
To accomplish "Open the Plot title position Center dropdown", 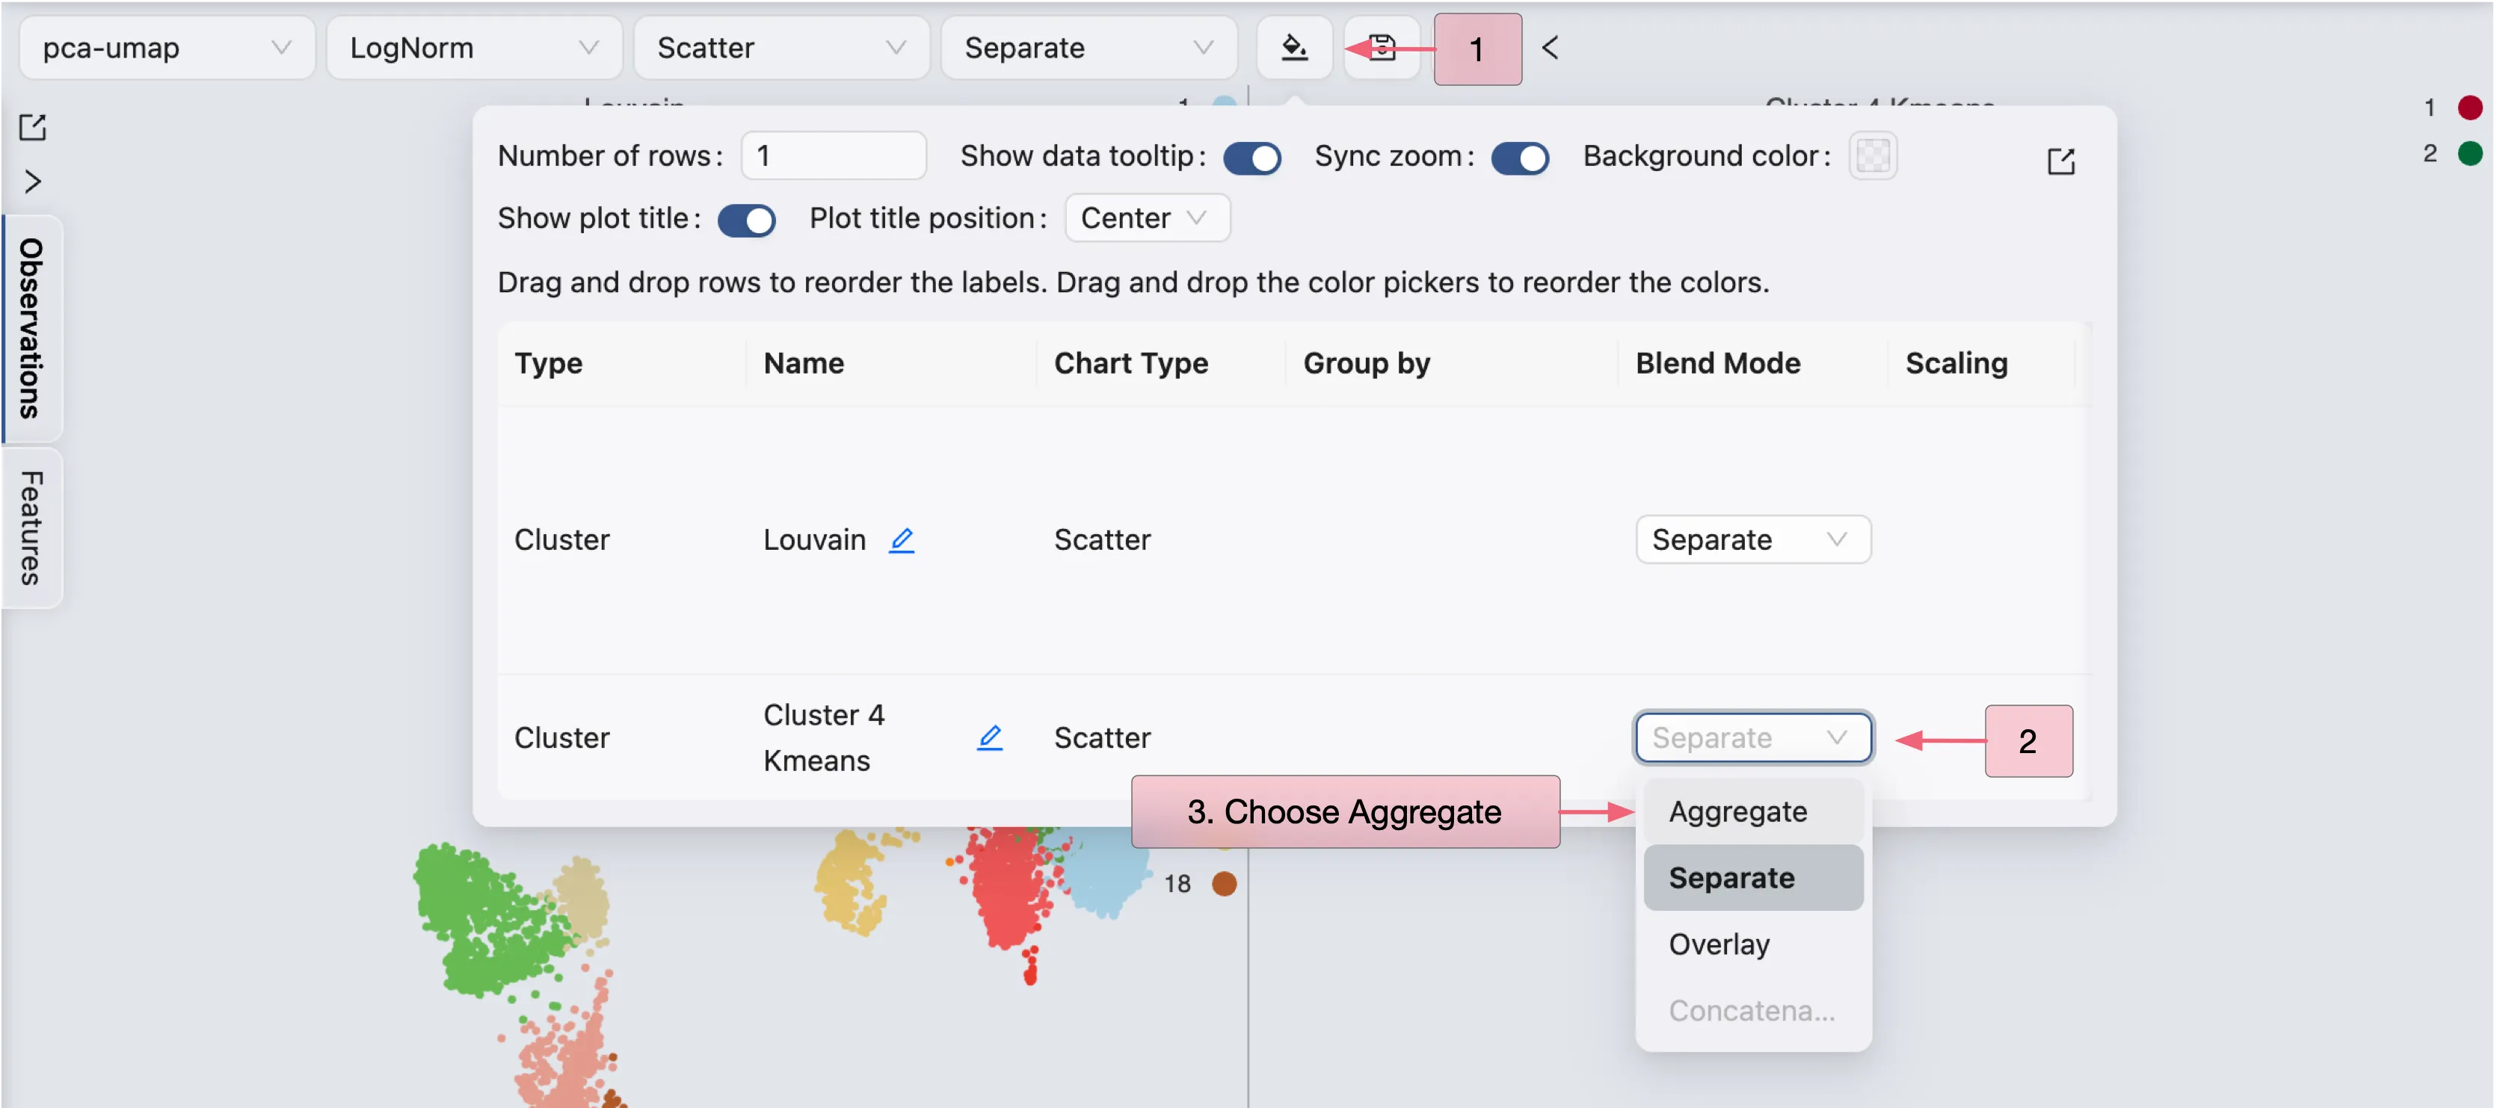I will click(1146, 217).
